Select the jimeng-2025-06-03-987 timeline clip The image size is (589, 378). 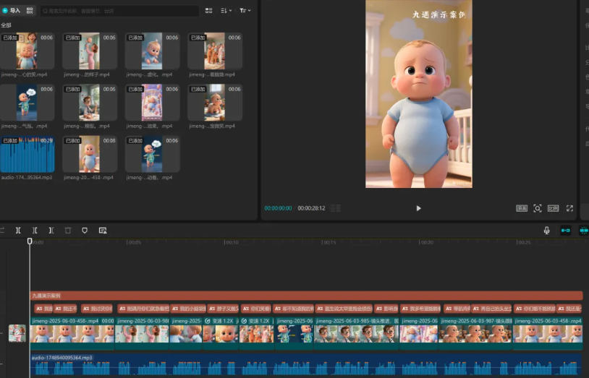click(475, 333)
